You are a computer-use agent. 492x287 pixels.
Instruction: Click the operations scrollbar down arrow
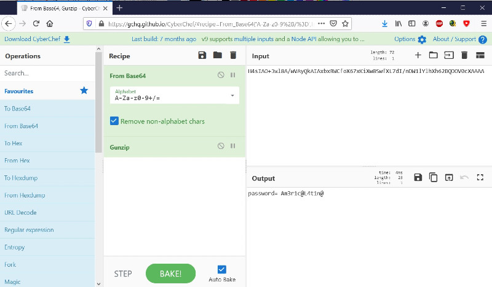tap(98, 284)
